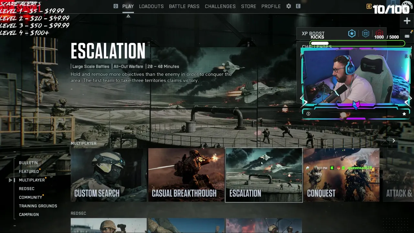Open the LOADOUTS tab
The image size is (414, 233).
click(151, 6)
